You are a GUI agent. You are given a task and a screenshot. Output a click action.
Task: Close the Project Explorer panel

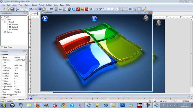[x=26, y=13]
